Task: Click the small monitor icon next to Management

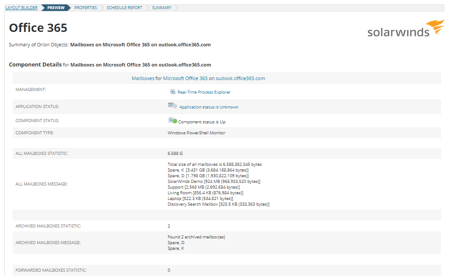Action: click(x=172, y=92)
